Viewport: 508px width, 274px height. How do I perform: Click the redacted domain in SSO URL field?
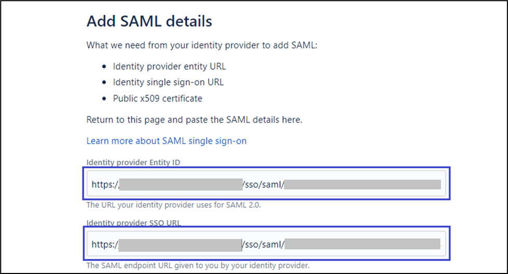(x=181, y=243)
